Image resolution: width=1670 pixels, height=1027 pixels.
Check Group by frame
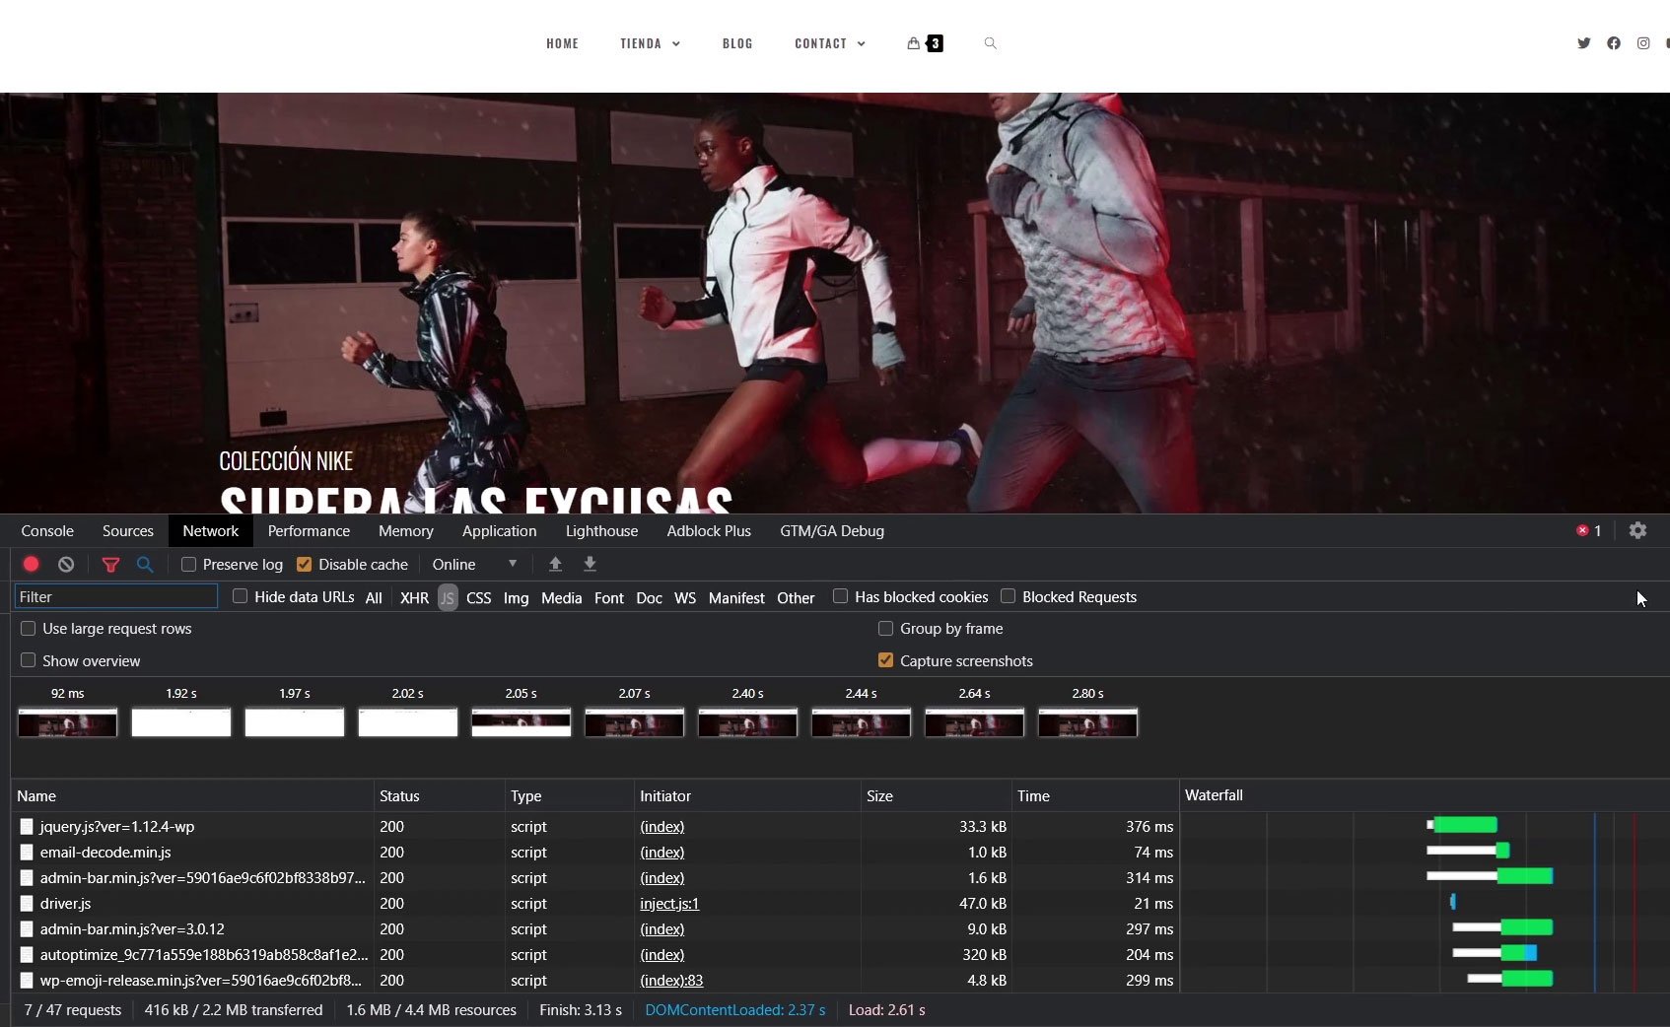pos(885,628)
